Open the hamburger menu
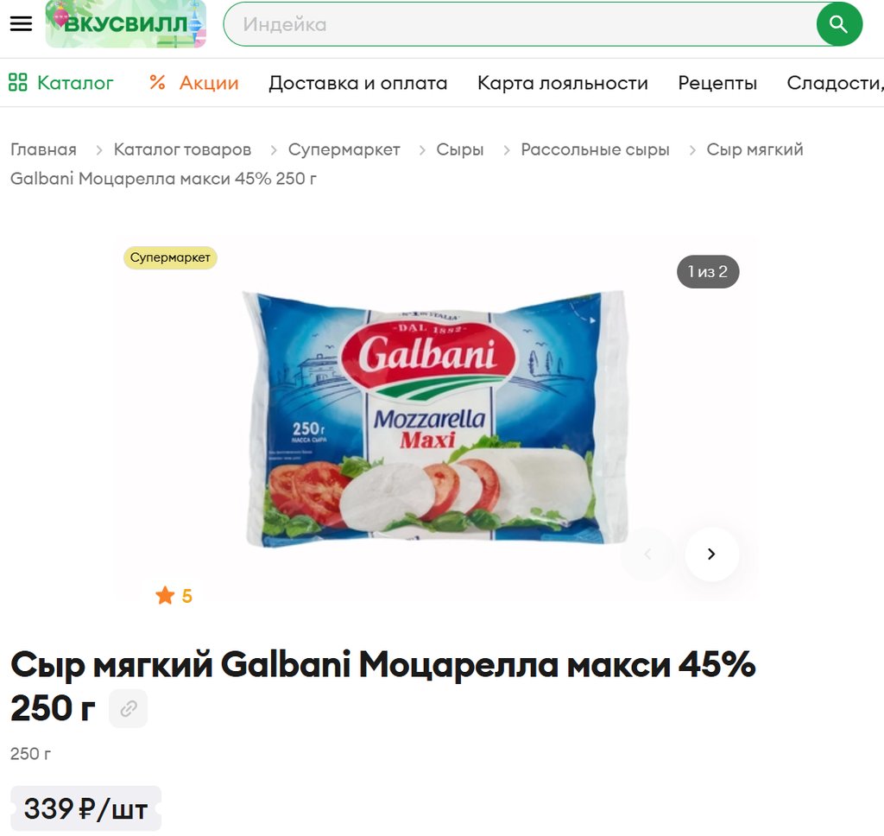The height and width of the screenshot is (836, 884). 21,23
